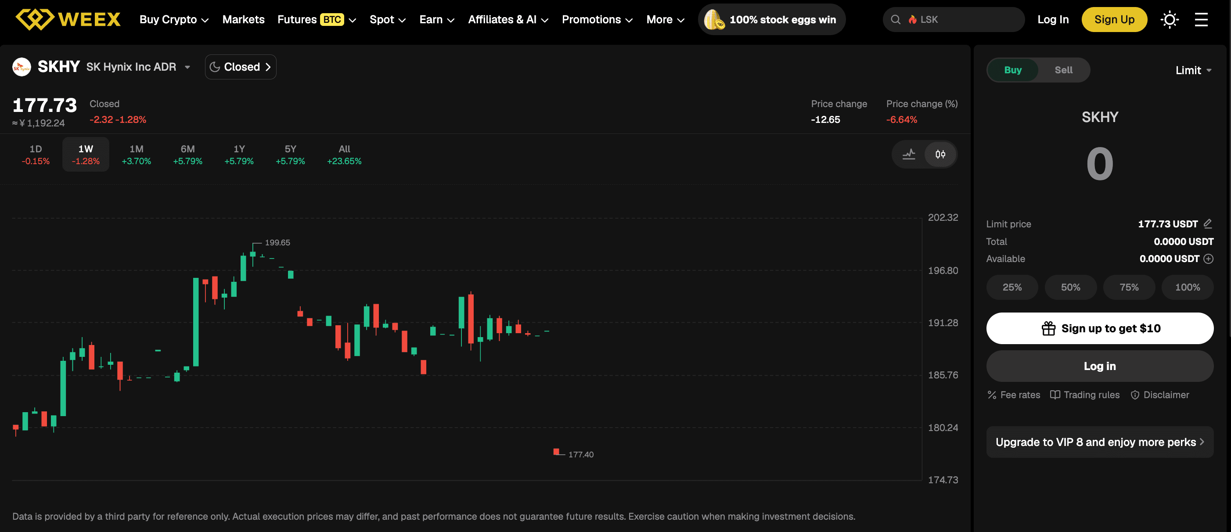Switch to candlestick chart view
This screenshot has width=1231, height=532.
click(940, 154)
